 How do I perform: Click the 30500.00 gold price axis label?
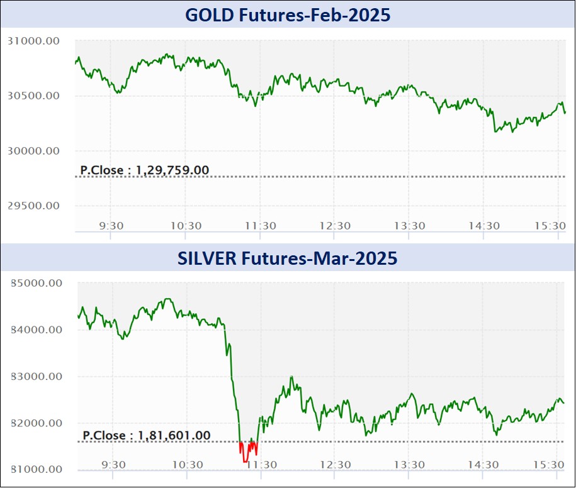tap(33, 96)
